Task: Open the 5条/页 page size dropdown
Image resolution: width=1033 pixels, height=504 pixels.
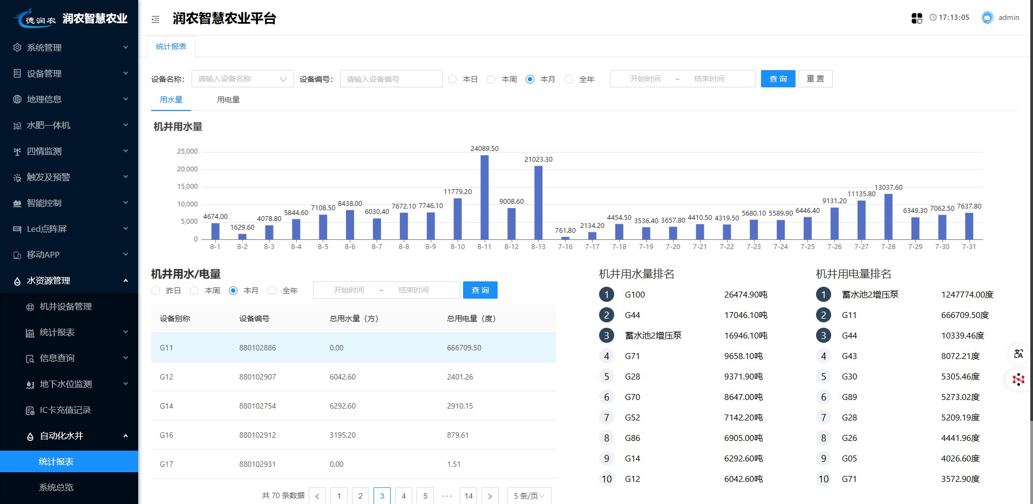Action: coord(528,496)
